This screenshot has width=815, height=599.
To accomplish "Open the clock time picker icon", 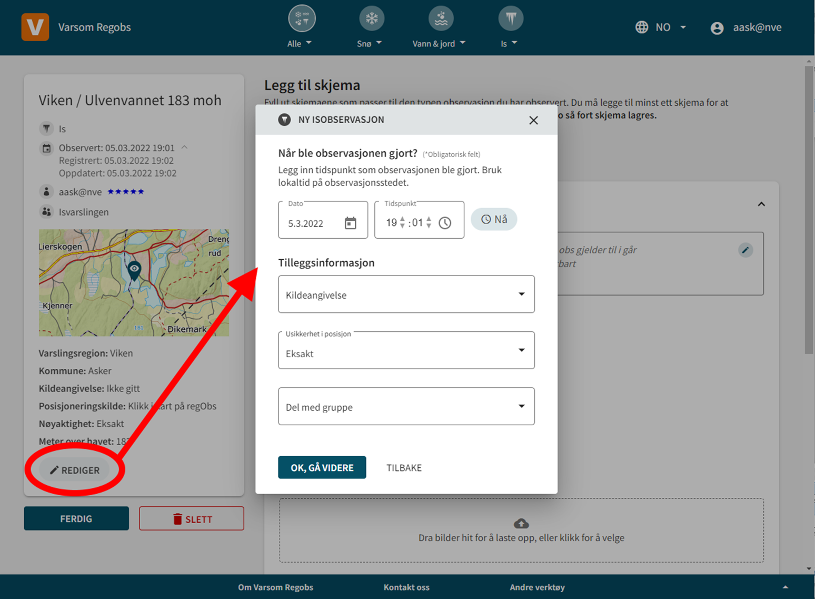I will pos(445,223).
